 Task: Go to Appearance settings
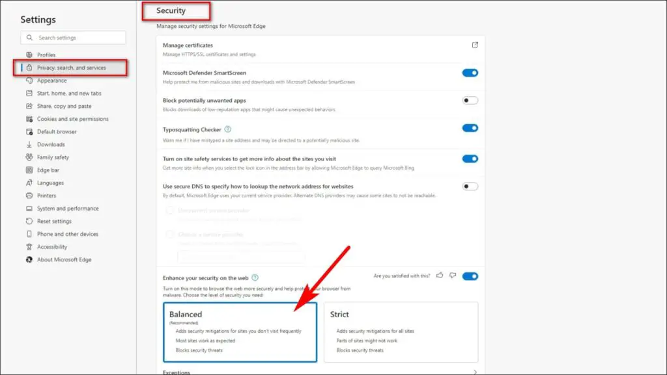(51, 81)
